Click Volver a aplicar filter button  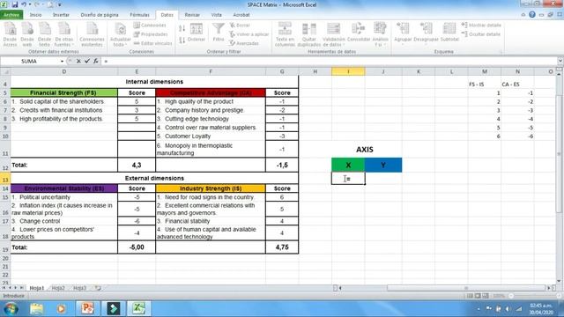pyautogui.click(x=249, y=34)
